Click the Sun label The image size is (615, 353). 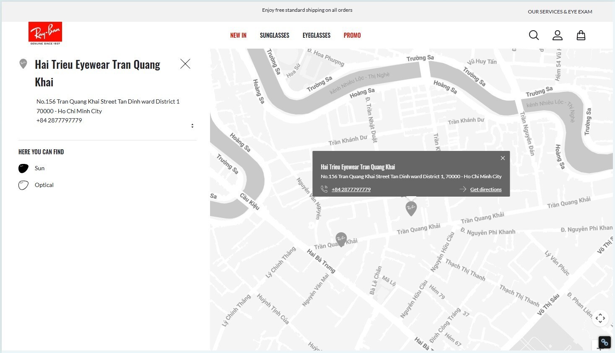click(x=40, y=168)
